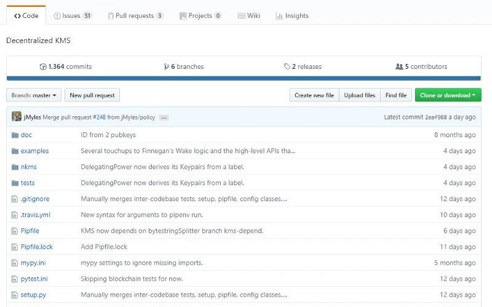
Task: Click the .travis.yml file icon
Action: pos(14,215)
